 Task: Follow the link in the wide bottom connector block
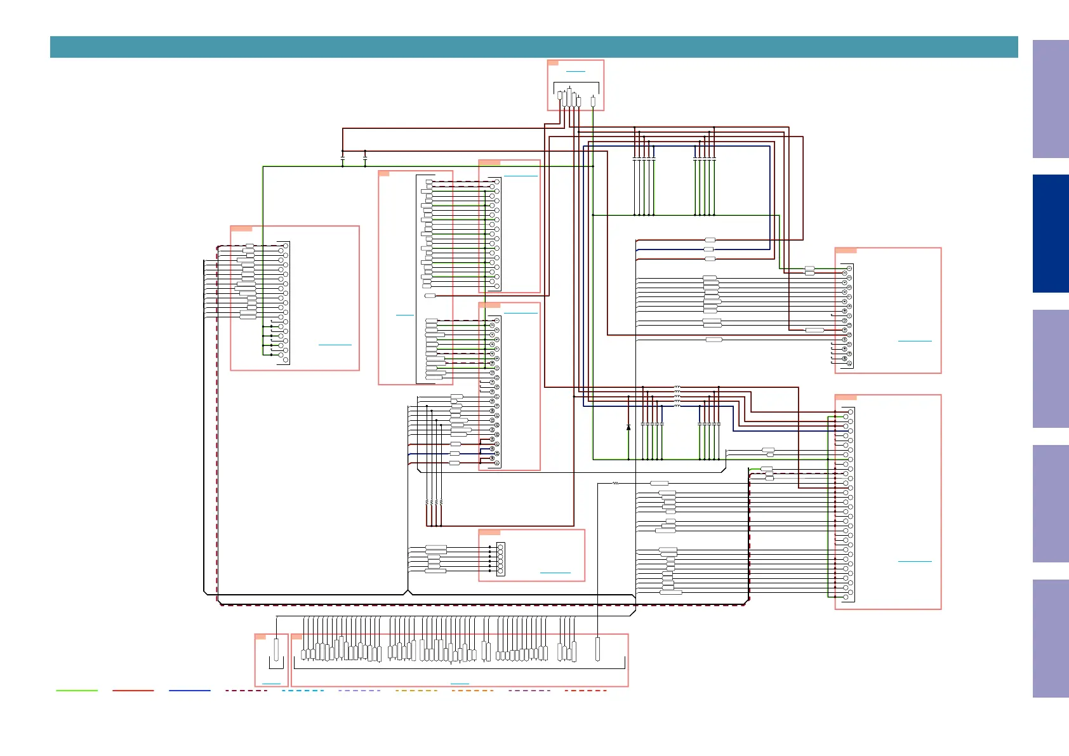[460, 684]
